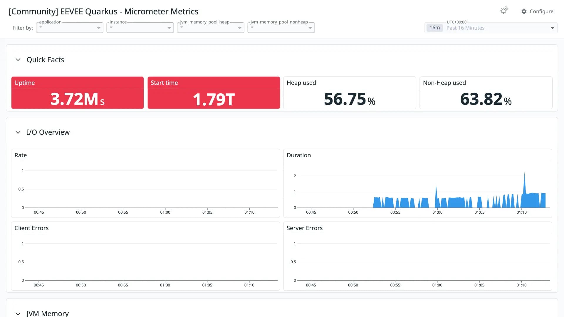This screenshot has height=317, width=564.
Task: Click the 1.79T start time value
Action: click(x=214, y=100)
